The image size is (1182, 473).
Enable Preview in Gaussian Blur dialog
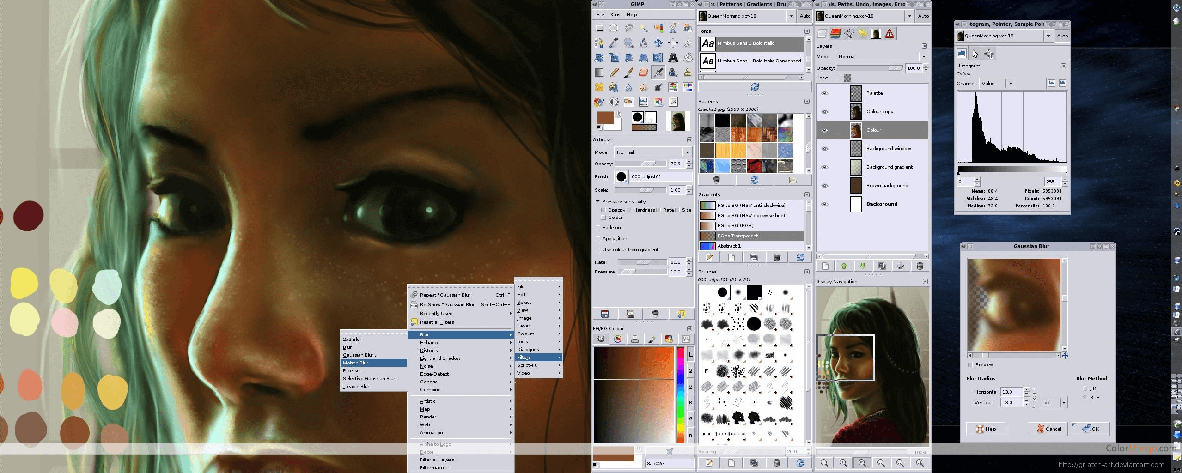(x=970, y=365)
